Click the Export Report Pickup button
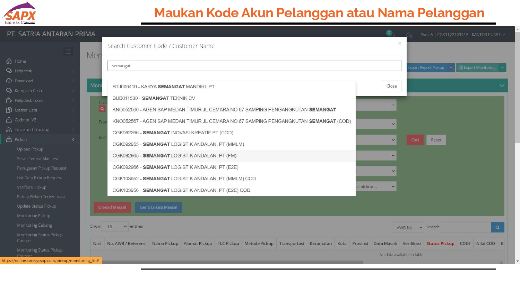The image size is (520, 292). tap(426, 68)
